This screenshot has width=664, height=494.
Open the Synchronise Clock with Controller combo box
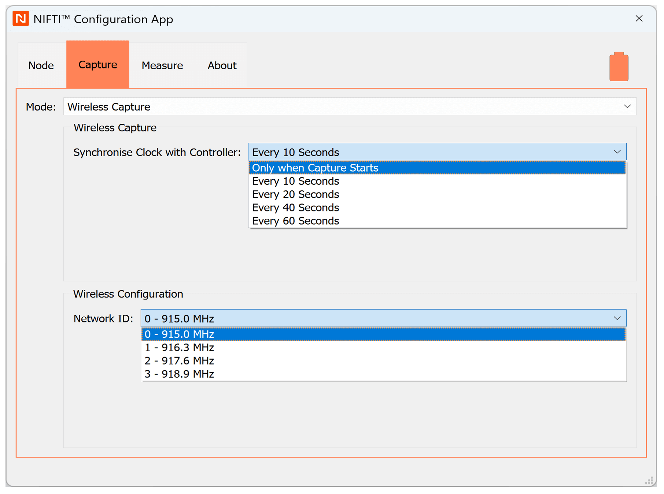click(437, 152)
